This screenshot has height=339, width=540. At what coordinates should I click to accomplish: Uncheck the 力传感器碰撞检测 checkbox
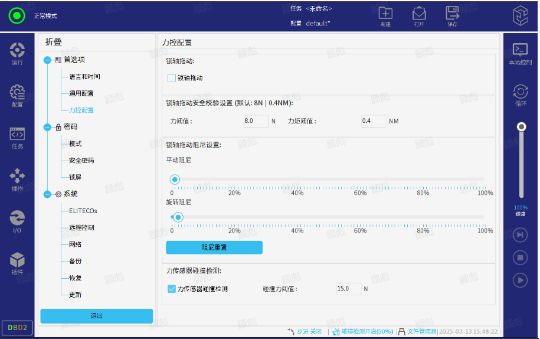(172, 289)
